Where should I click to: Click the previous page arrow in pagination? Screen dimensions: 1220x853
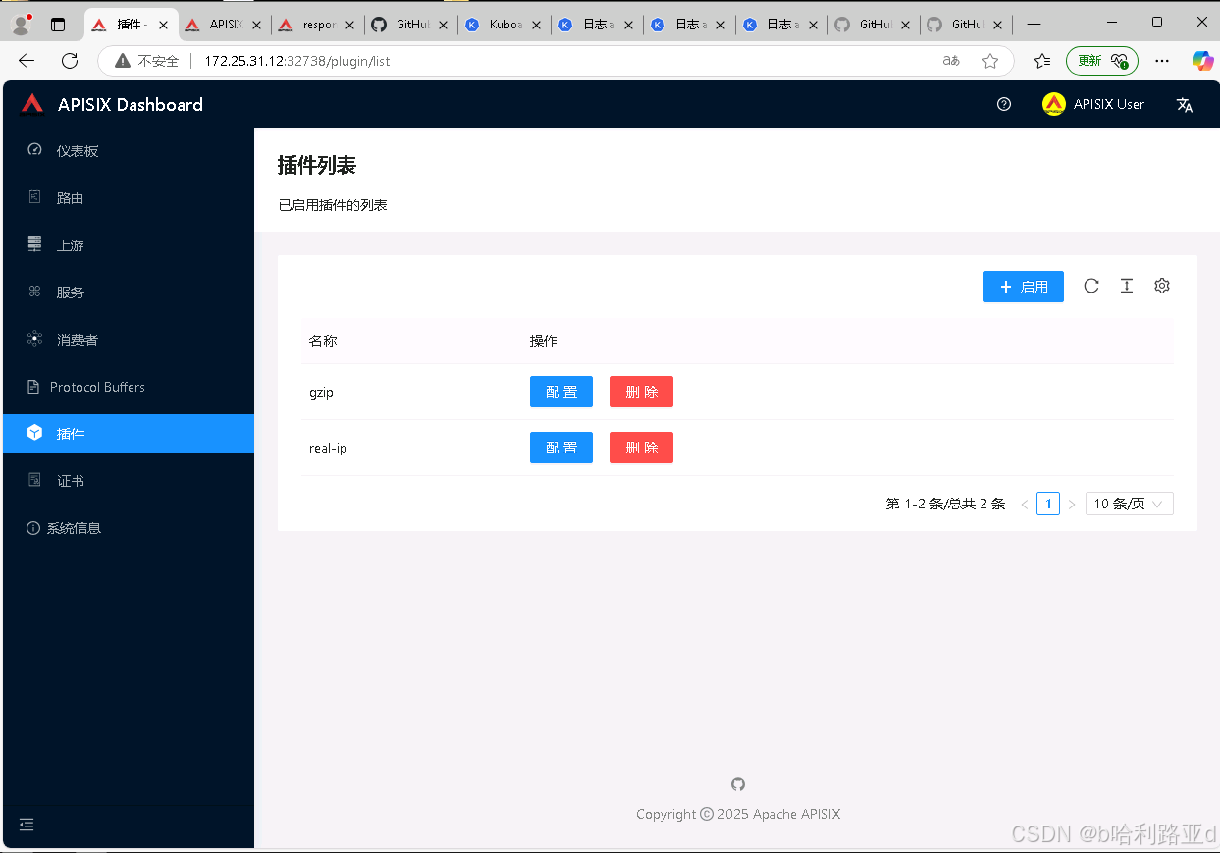(1025, 504)
